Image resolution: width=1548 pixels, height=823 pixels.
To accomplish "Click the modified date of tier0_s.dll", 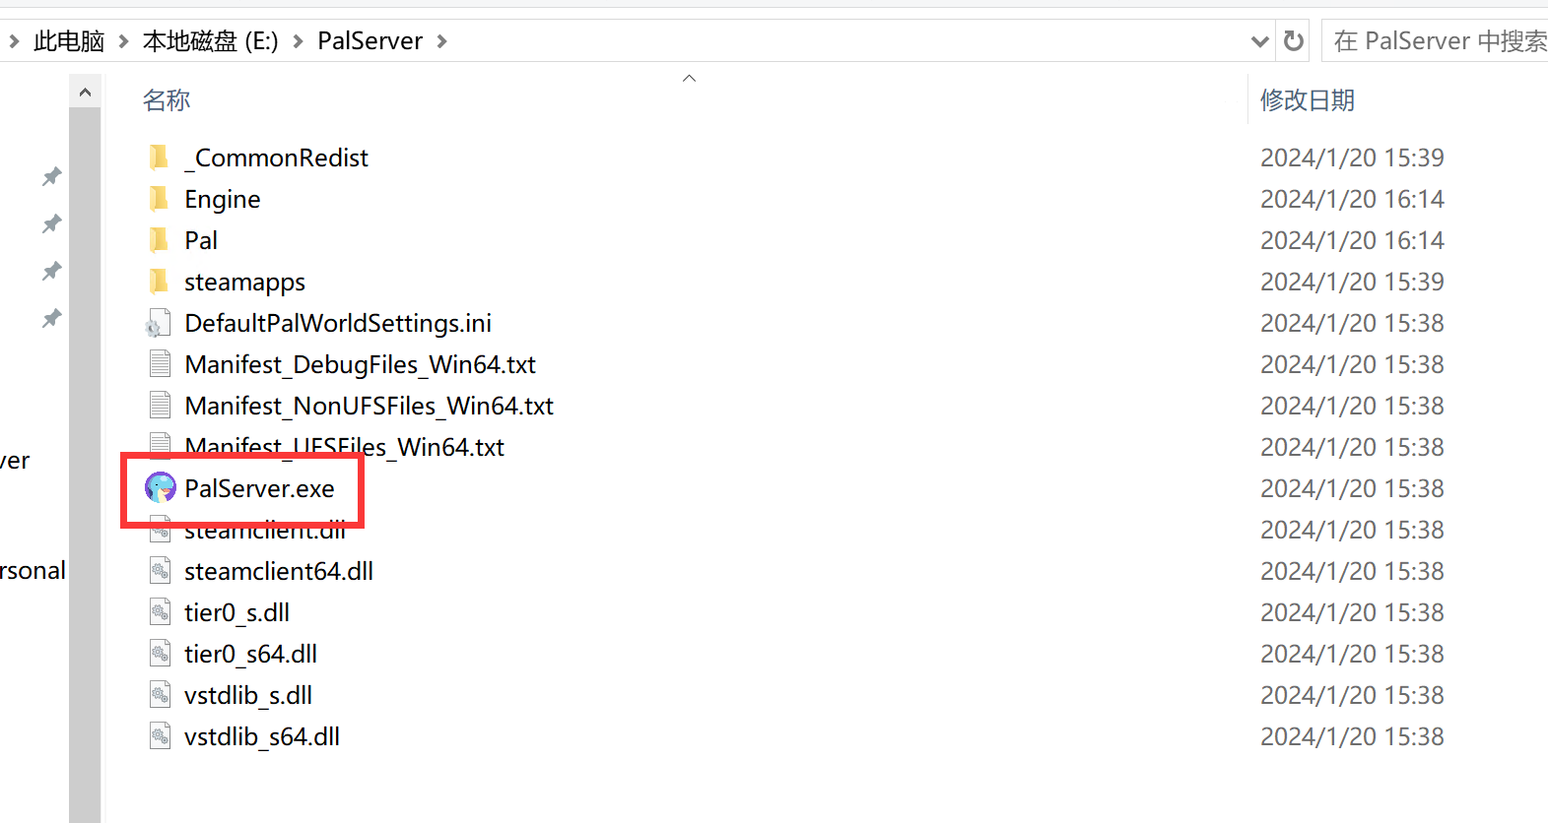I will 1352,612.
